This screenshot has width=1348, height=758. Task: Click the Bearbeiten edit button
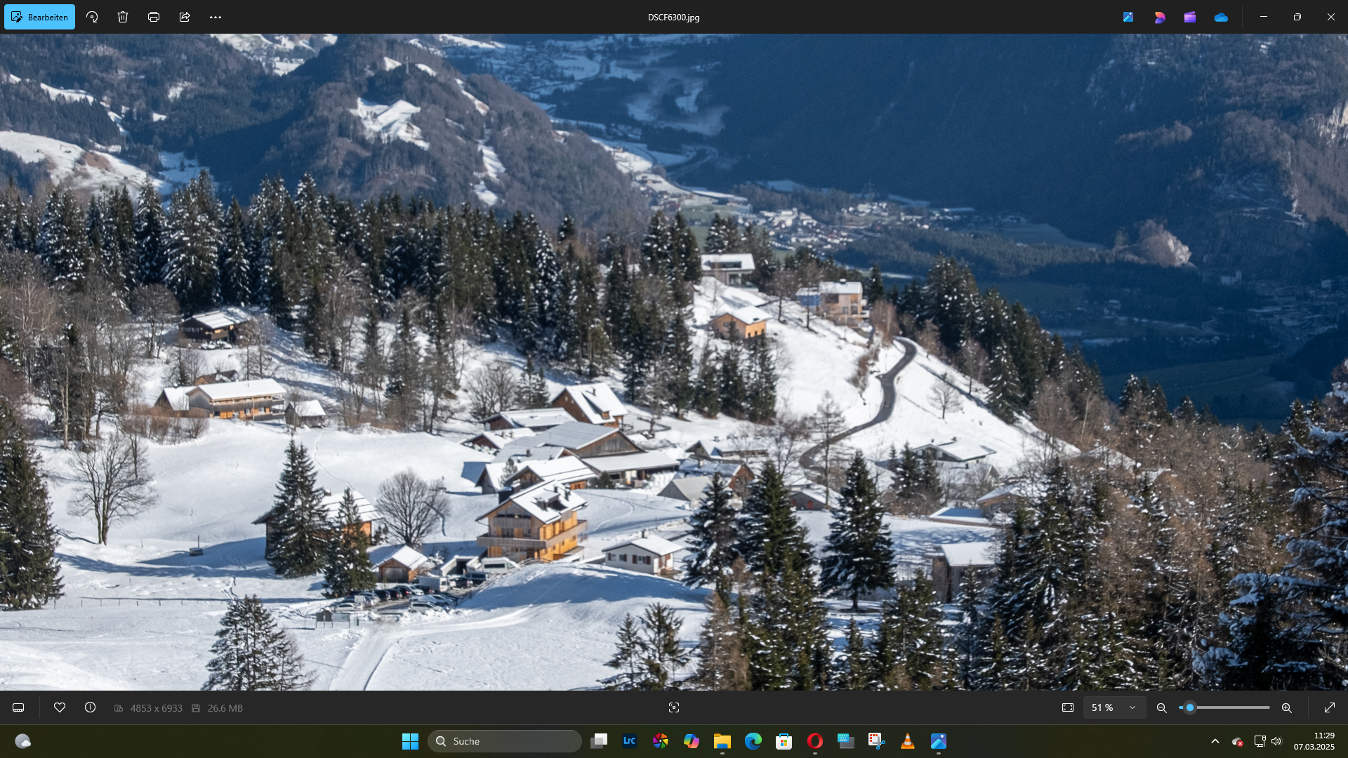click(40, 17)
